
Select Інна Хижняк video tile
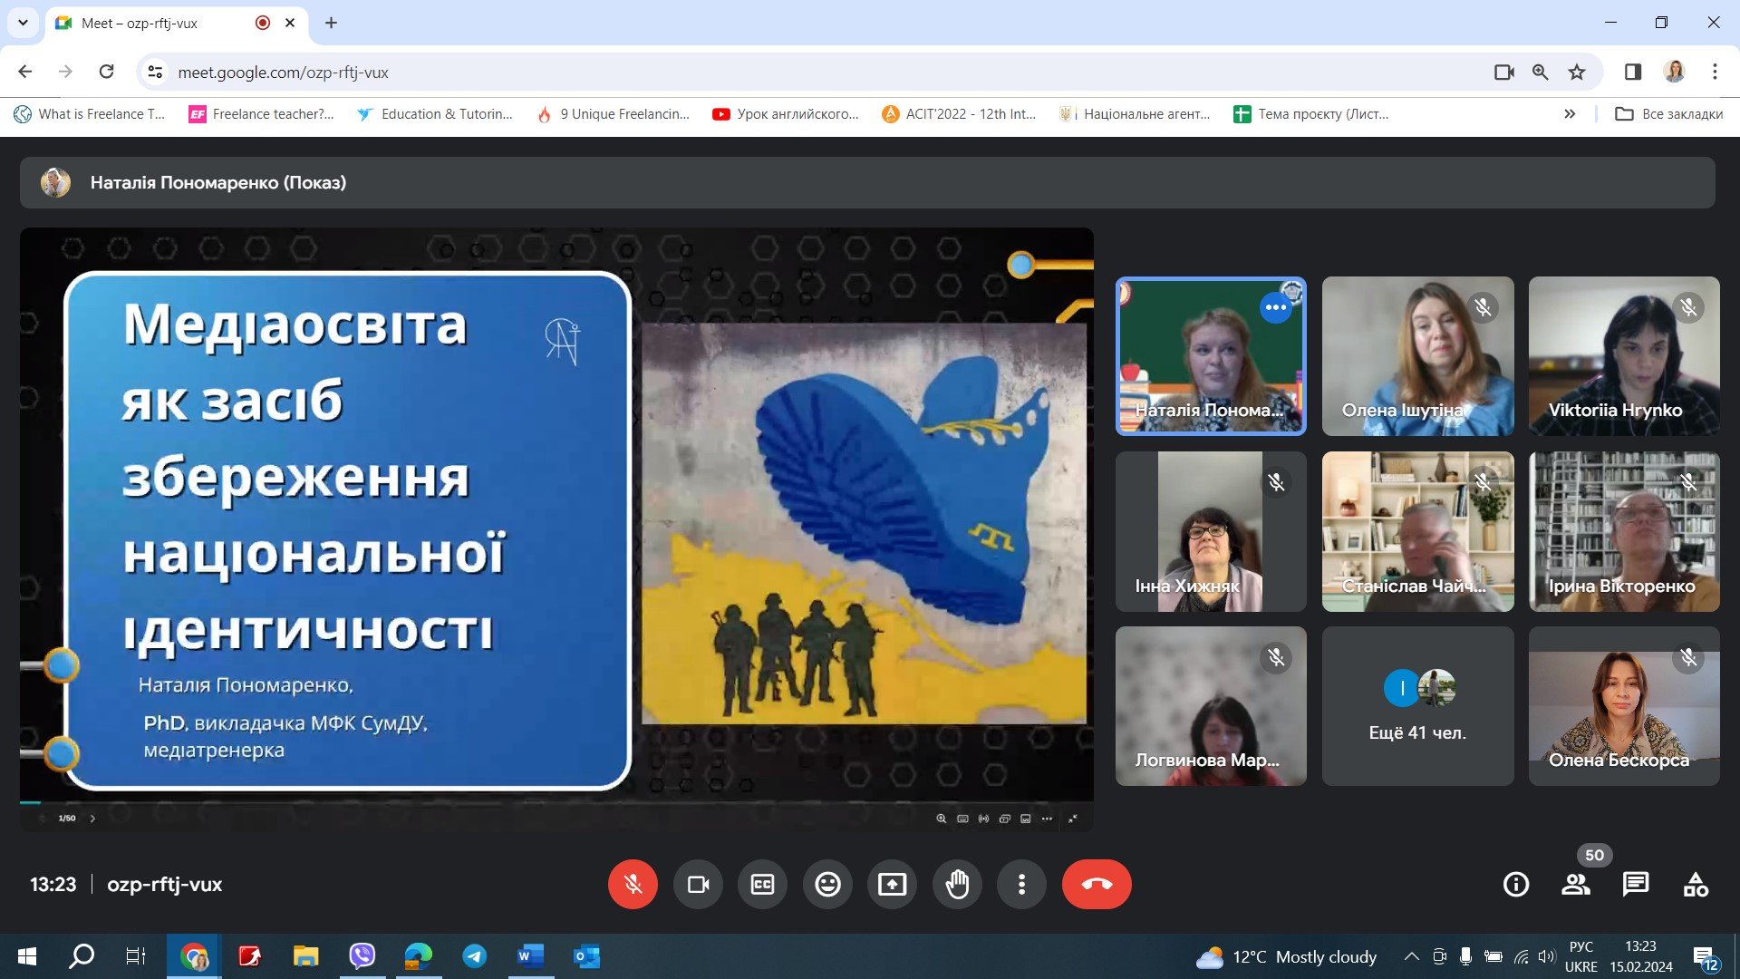click(1211, 531)
